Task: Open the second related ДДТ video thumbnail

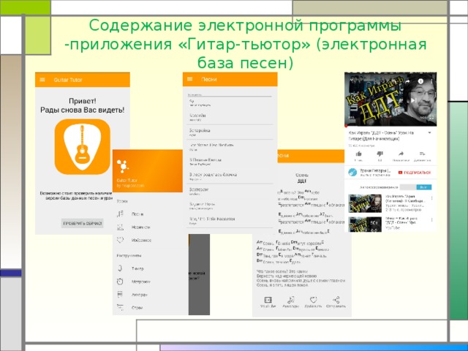Action: (x=365, y=224)
